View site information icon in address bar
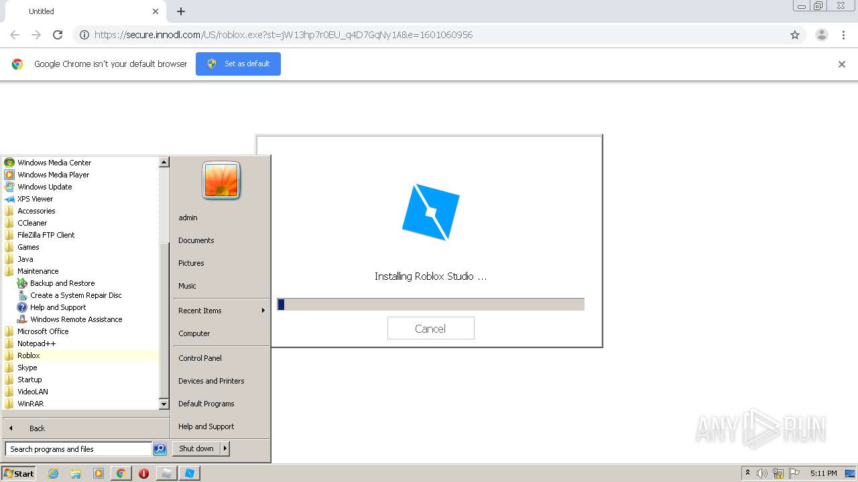Viewport: 858px width, 482px height. click(x=84, y=35)
